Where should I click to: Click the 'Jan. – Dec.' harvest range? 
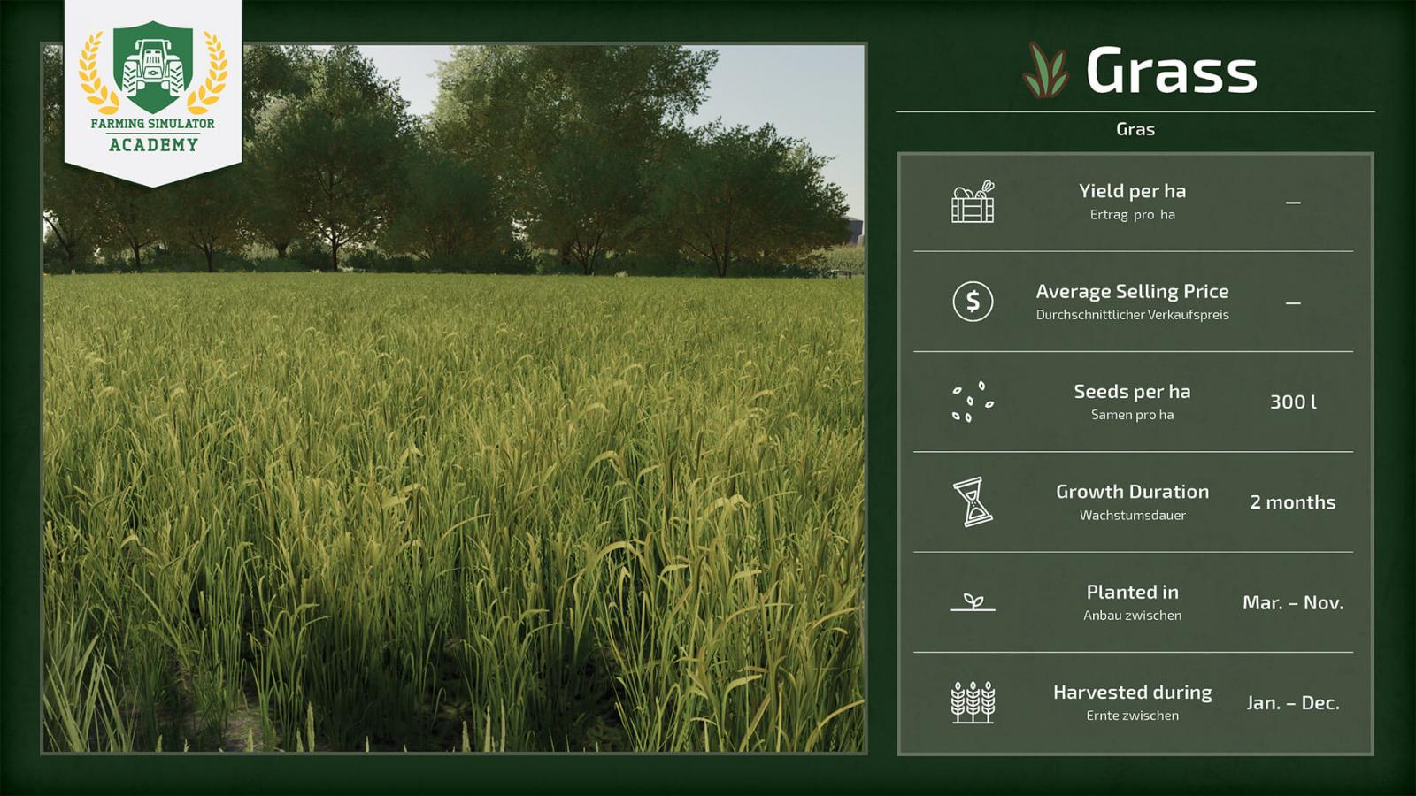pyautogui.click(x=1292, y=703)
